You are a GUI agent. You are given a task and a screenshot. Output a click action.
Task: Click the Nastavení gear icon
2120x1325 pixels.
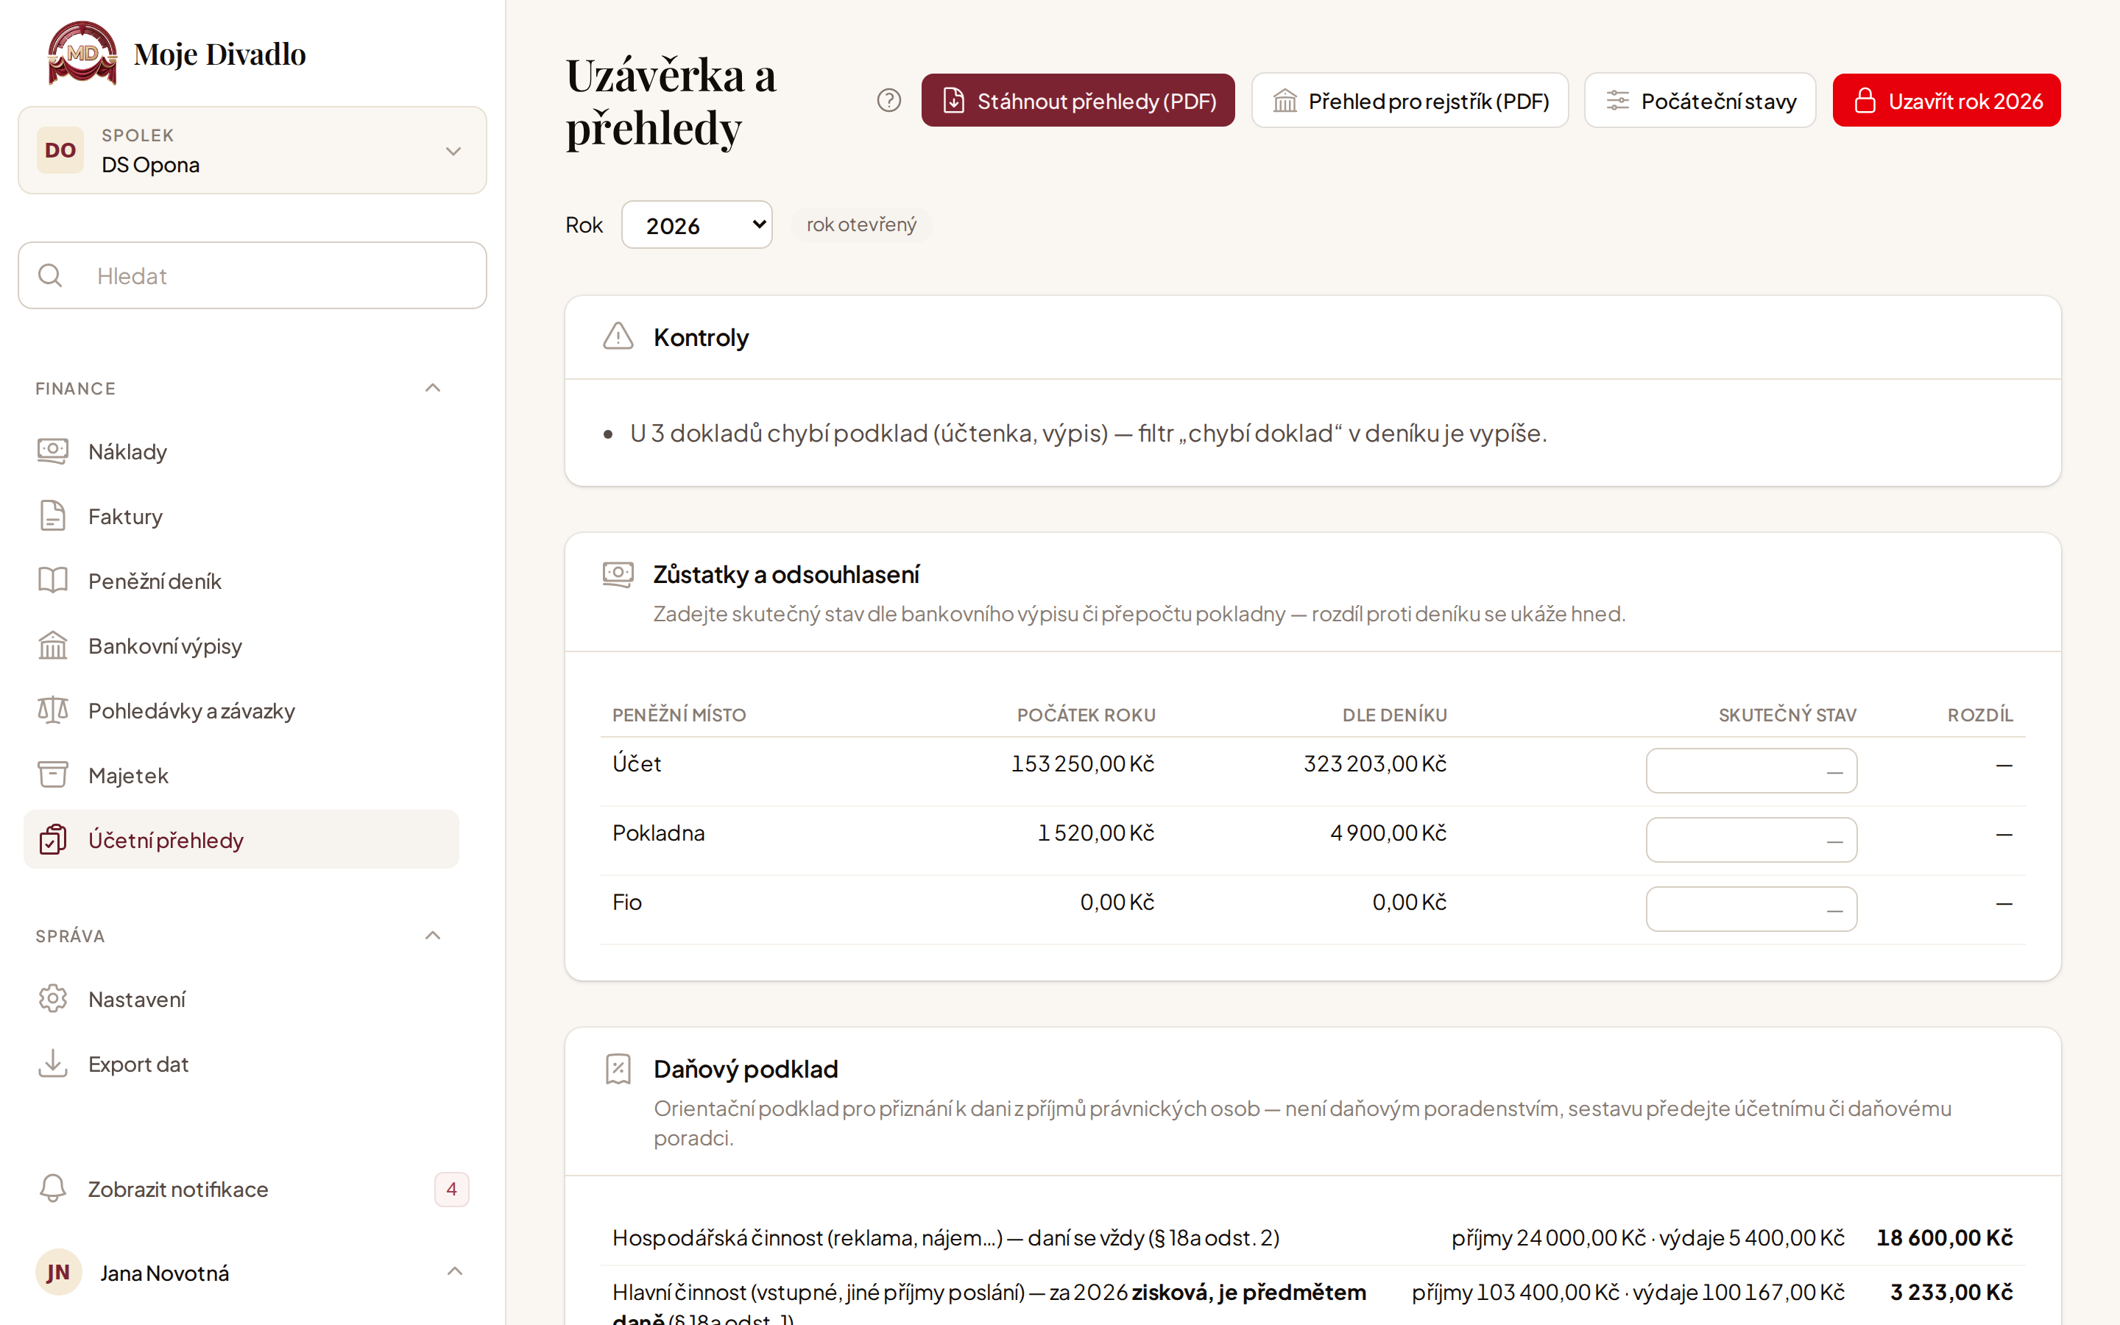[52, 999]
